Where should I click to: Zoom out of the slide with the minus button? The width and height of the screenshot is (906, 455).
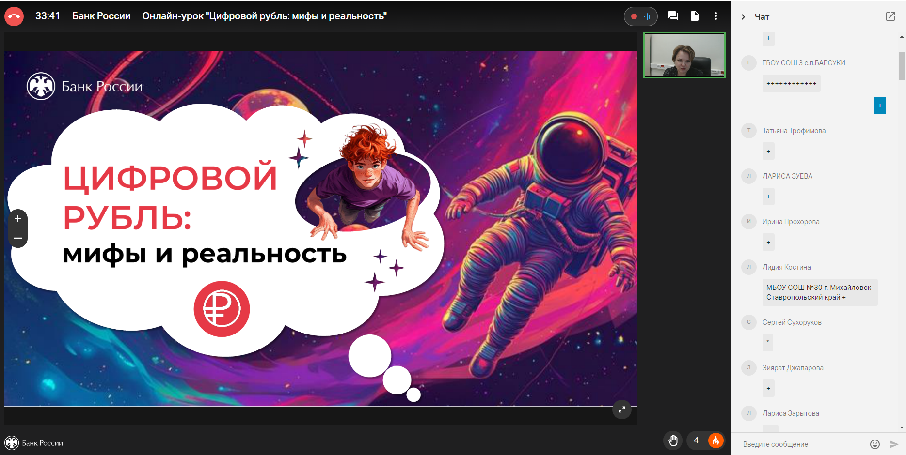pos(18,238)
